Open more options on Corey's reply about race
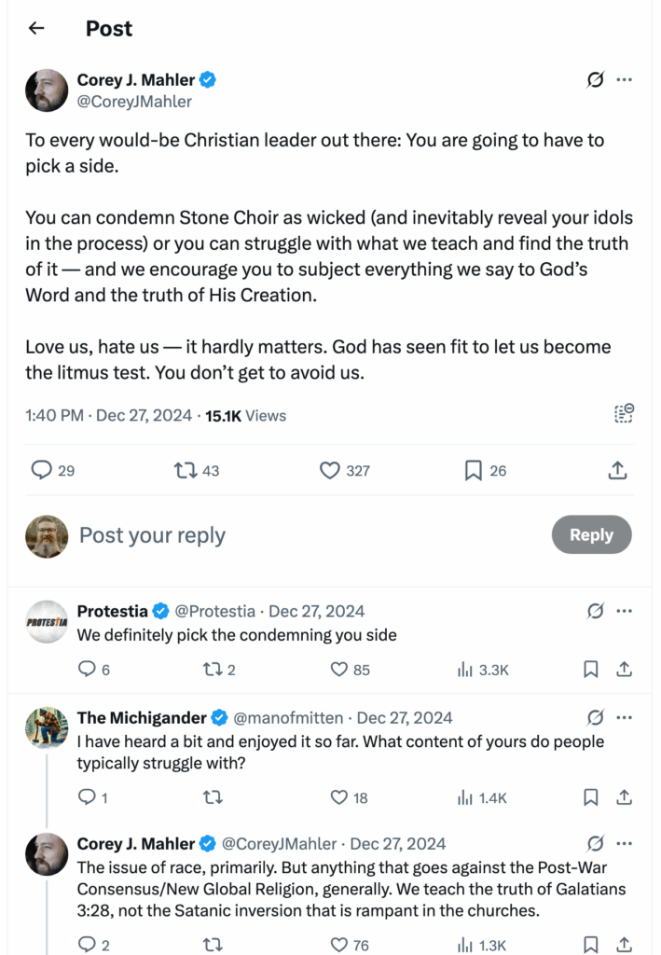Image resolution: width=661 pixels, height=955 pixels. tap(625, 843)
